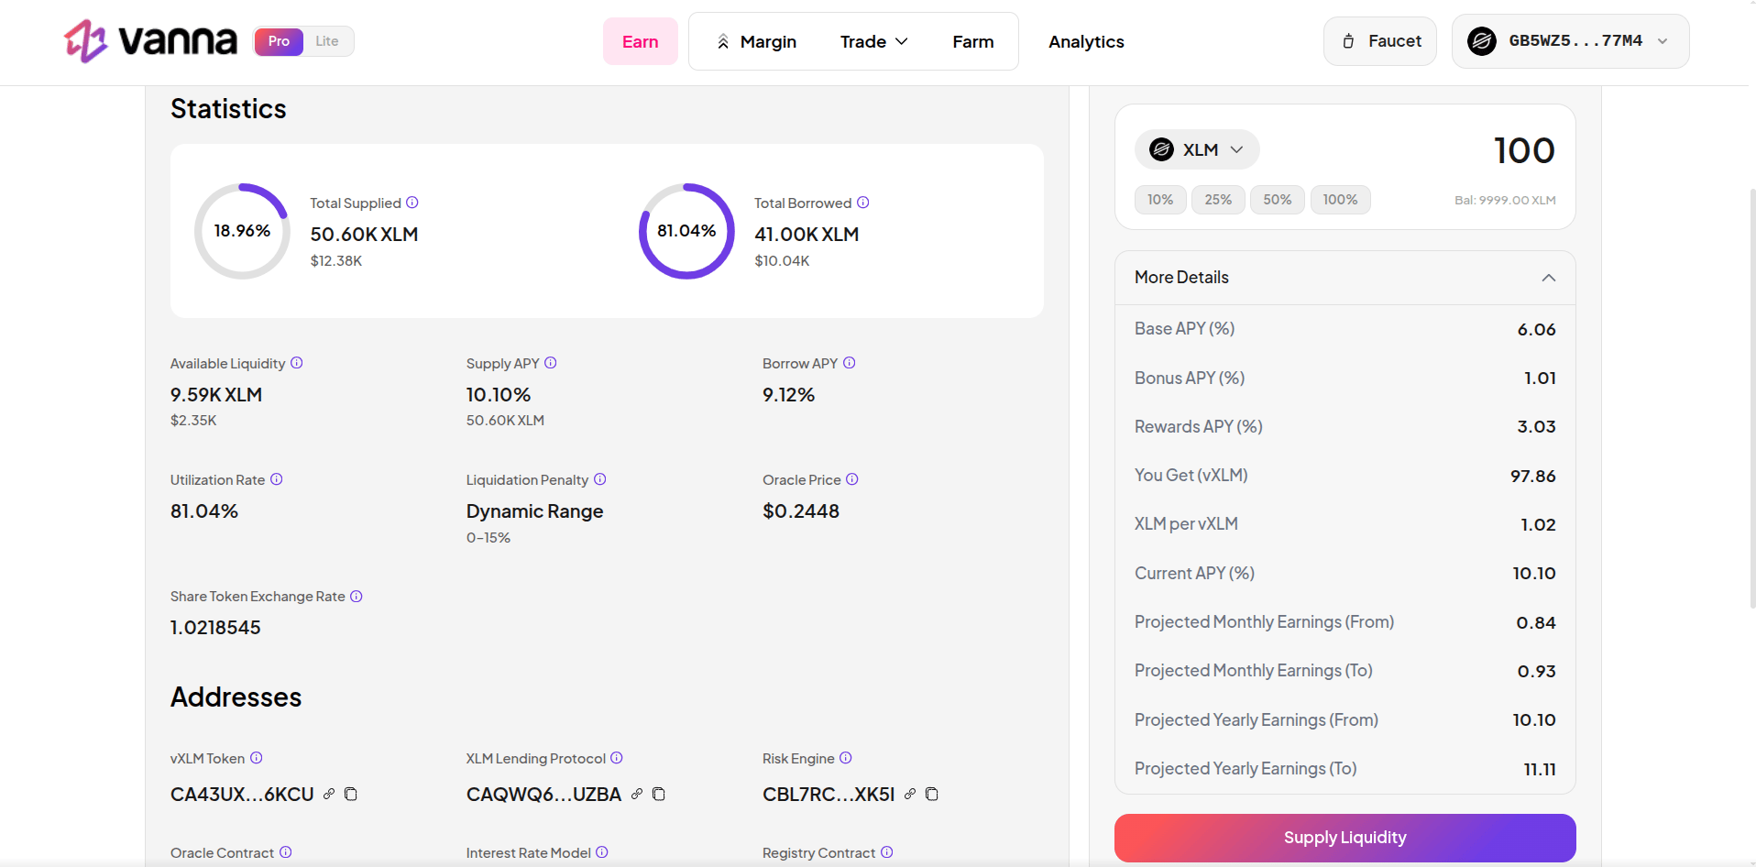Click the Total Supplied 18.96% ring
The width and height of the screenshot is (1756, 867).
coord(242,231)
